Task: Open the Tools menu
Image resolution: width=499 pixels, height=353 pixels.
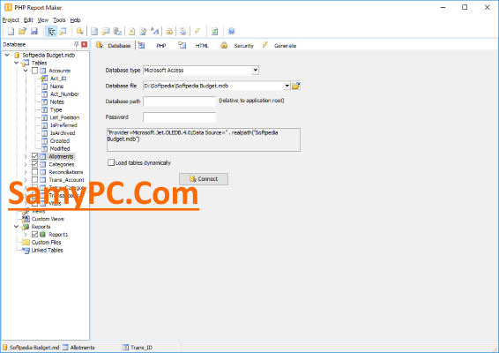Action: (59, 20)
